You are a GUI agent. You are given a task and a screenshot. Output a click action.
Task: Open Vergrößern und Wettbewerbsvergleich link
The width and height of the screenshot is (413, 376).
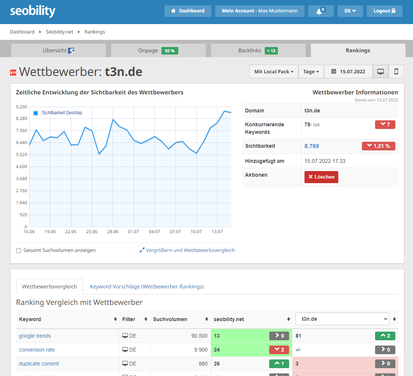tap(187, 250)
